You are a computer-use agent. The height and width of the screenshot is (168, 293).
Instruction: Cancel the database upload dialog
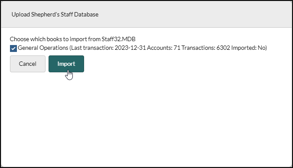click(28, 64)
